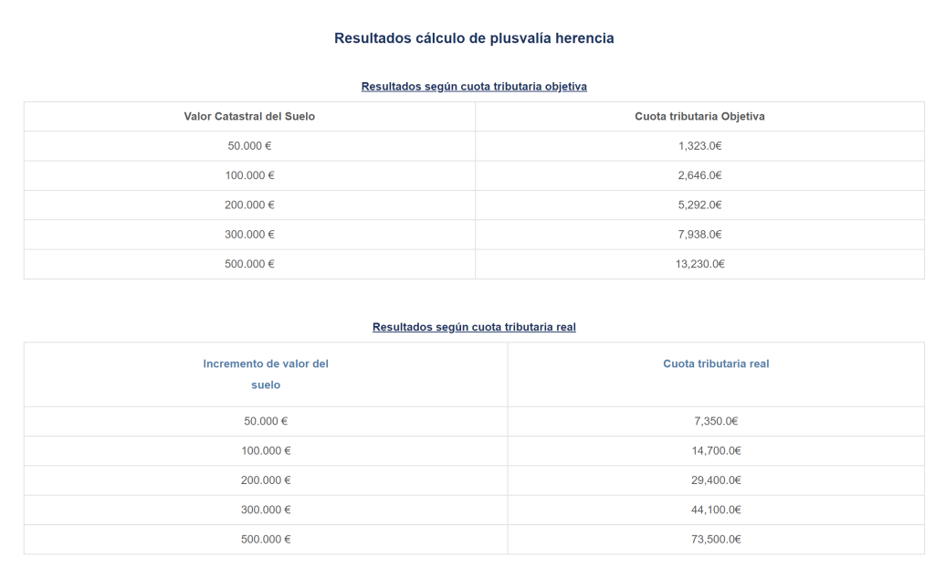Viewport: 935px width, 569px height.
Task: Select the 'Incremento de valor del suelo' header
Action: point(266,374)
